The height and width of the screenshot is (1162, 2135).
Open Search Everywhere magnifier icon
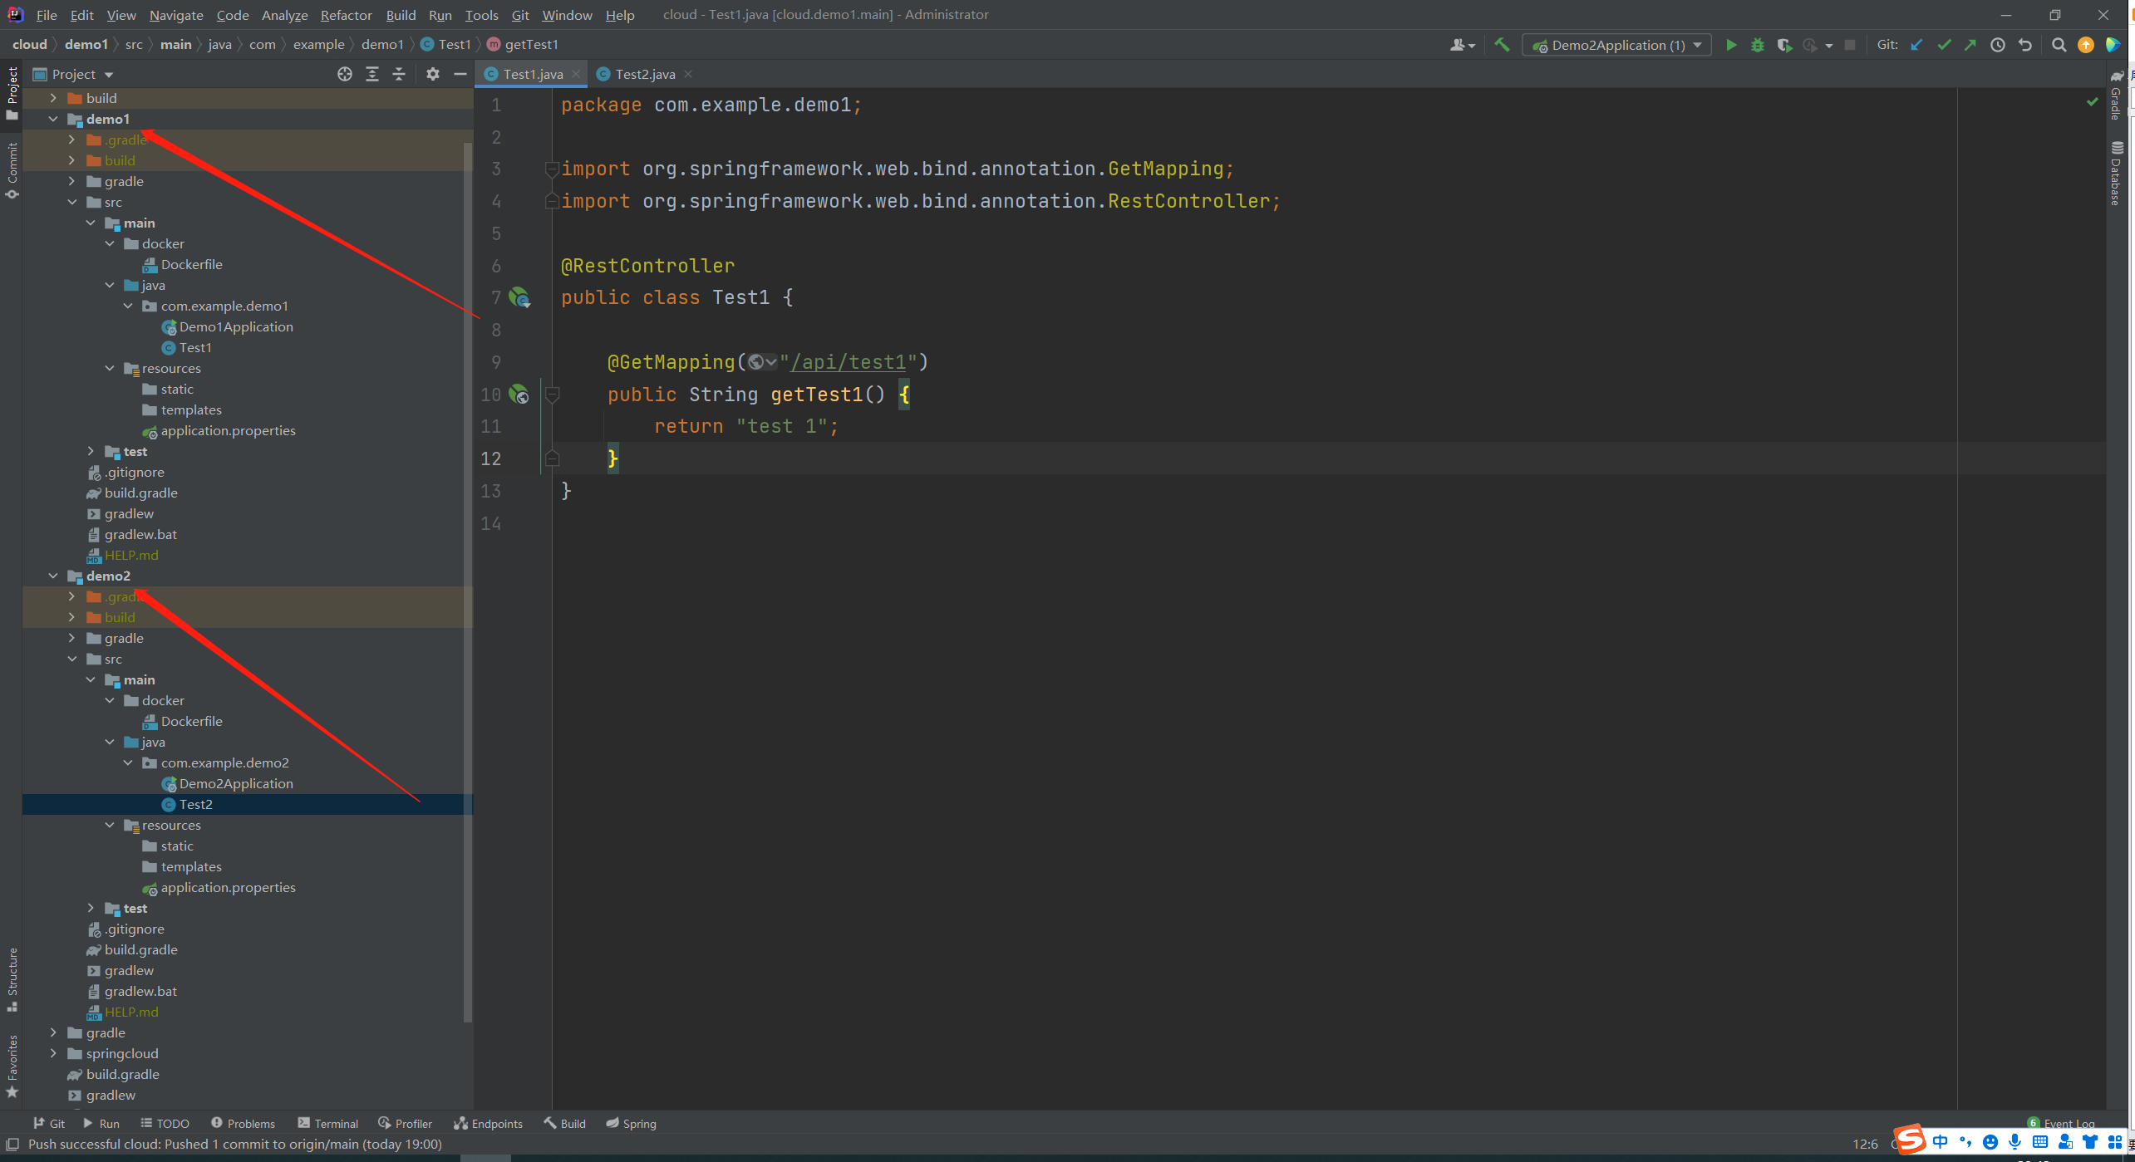point(2059,45)
